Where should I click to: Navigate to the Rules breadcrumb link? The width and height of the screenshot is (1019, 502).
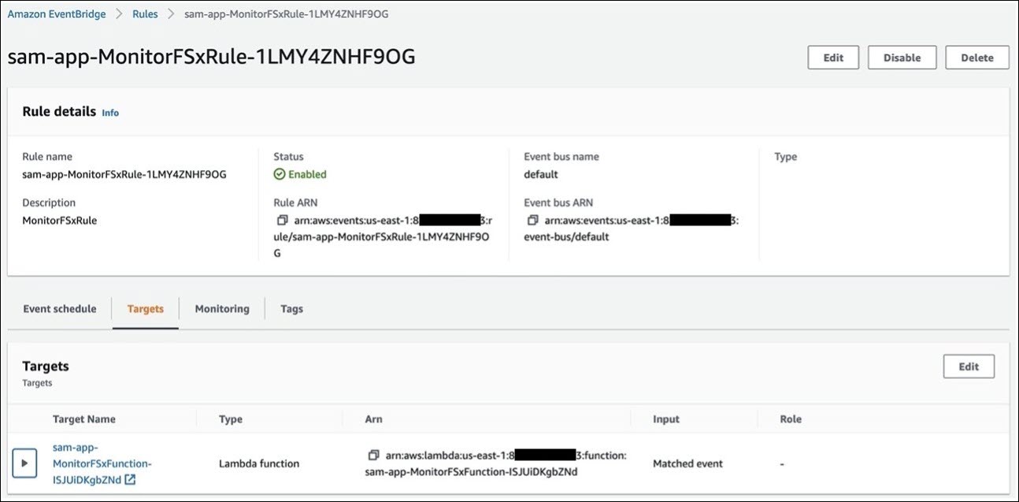[x=145, y=14]
